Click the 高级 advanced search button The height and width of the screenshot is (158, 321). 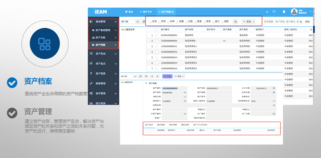(307, 21)
